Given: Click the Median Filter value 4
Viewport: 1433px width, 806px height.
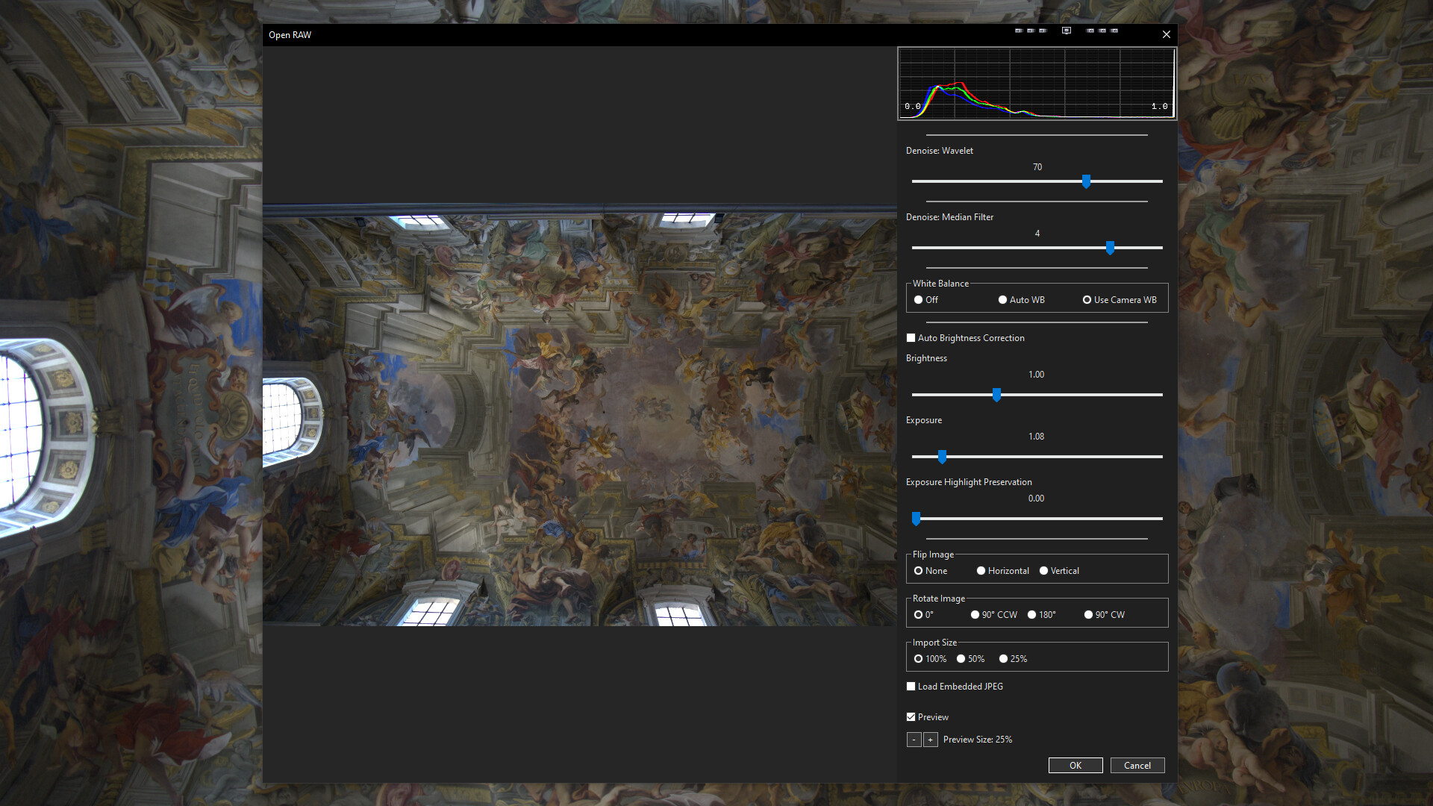Looking at the screenshot, I should tap(1037, 234).
